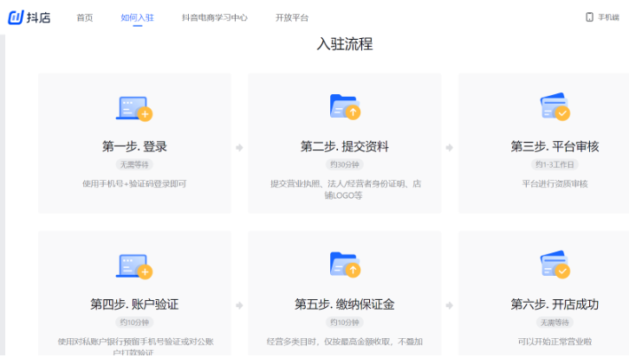Viewport: 629px width, 364px height.
Task: Click the 第二步. 提交资料 heading
Action: [x=345, y=146]
